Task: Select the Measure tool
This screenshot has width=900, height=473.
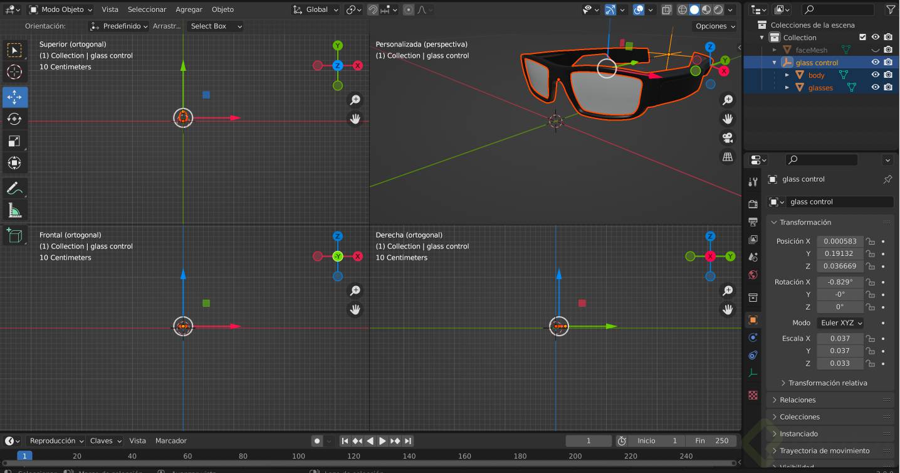Action: (14, 210)
